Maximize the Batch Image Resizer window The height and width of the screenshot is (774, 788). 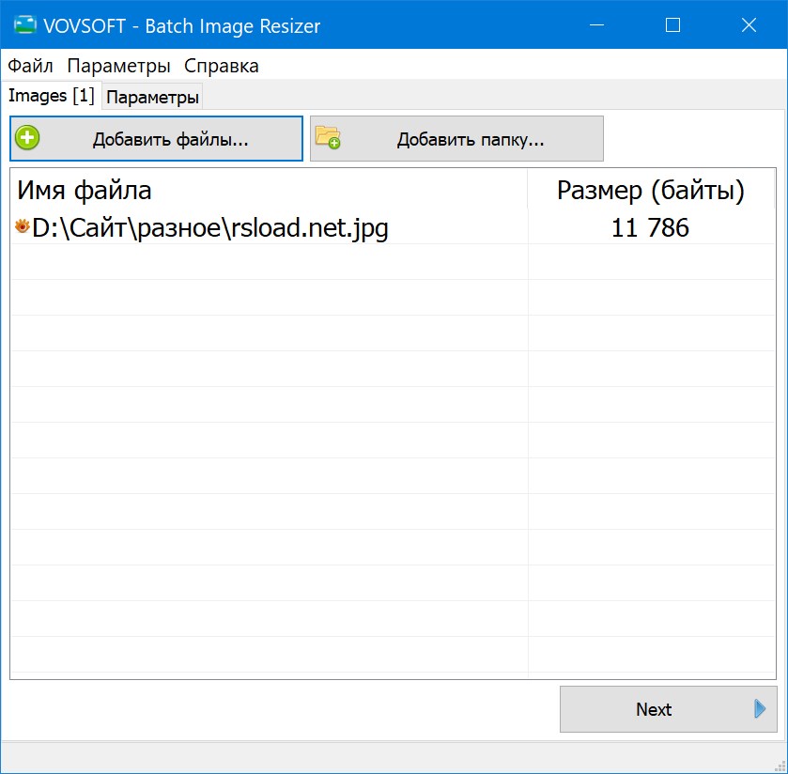(x=672, y=24)
